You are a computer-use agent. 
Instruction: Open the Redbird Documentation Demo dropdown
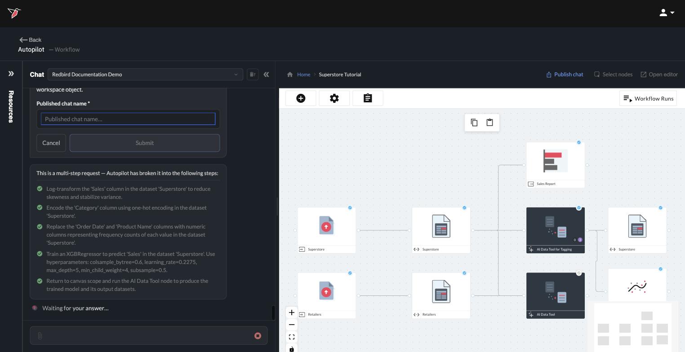click(145, 75)
